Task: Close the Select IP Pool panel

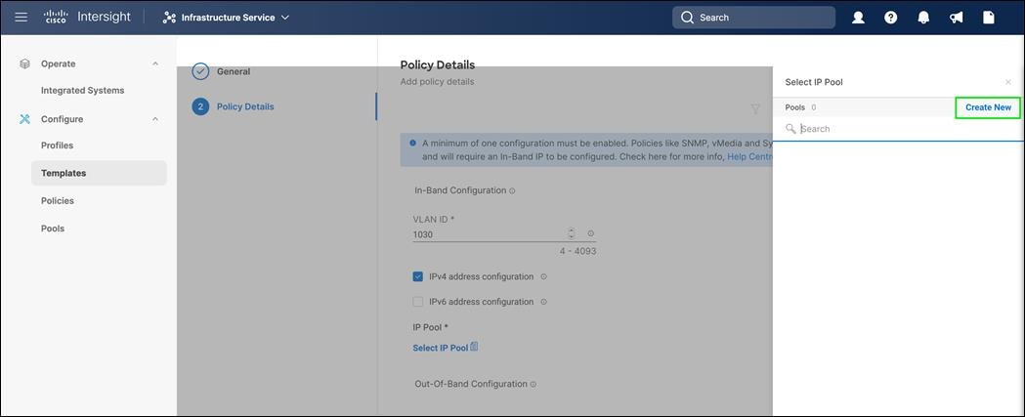Action: coord(1008,82)
